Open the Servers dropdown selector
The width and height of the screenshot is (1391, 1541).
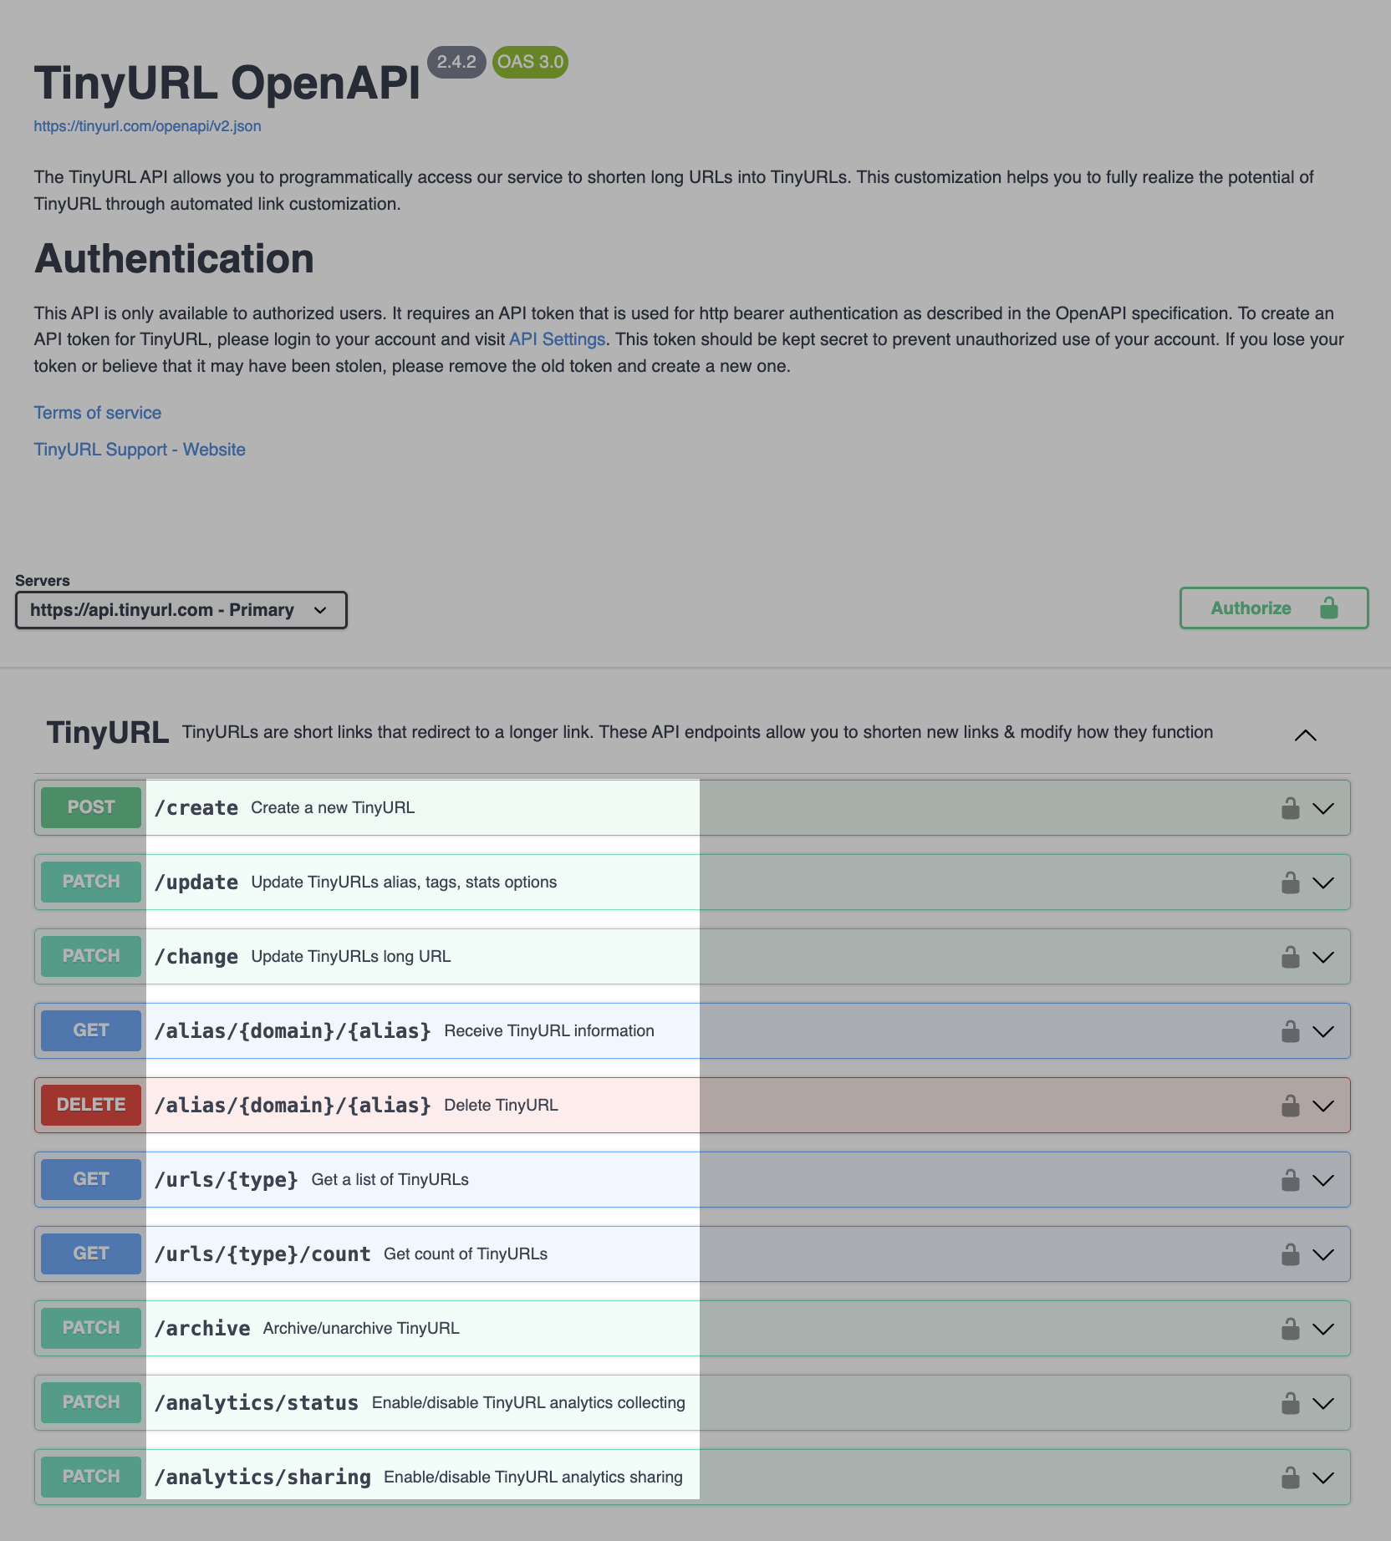coord(181,610)
